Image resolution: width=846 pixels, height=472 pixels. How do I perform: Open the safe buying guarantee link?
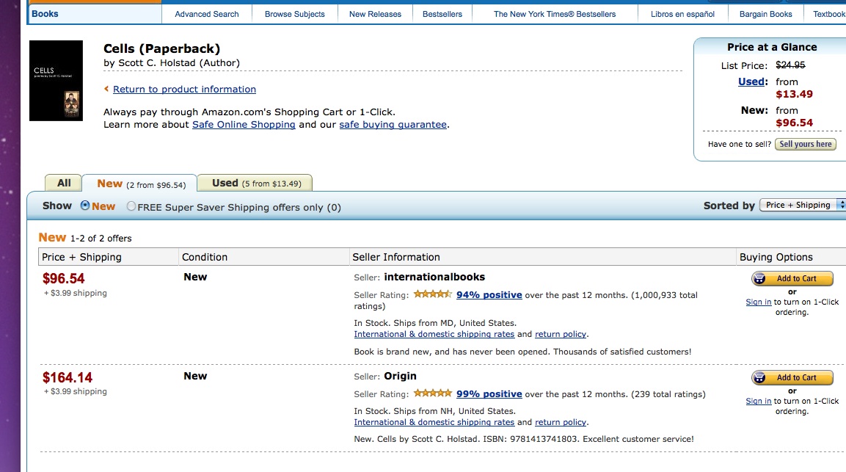tap(393, 125)
